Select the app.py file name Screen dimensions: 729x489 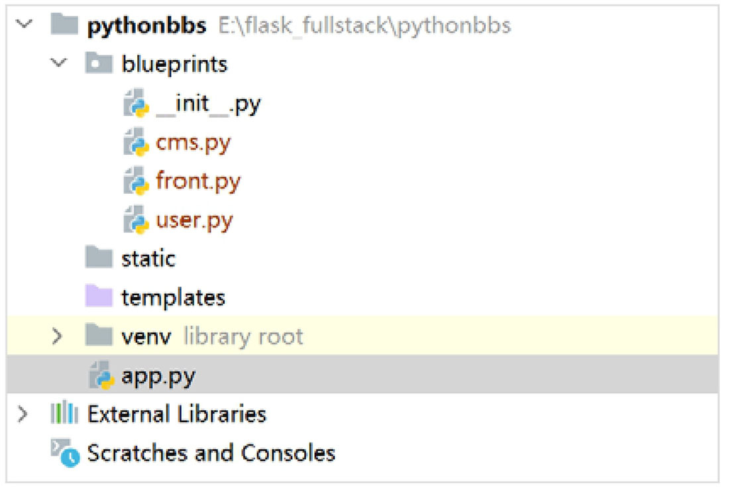tap(158, 377)
